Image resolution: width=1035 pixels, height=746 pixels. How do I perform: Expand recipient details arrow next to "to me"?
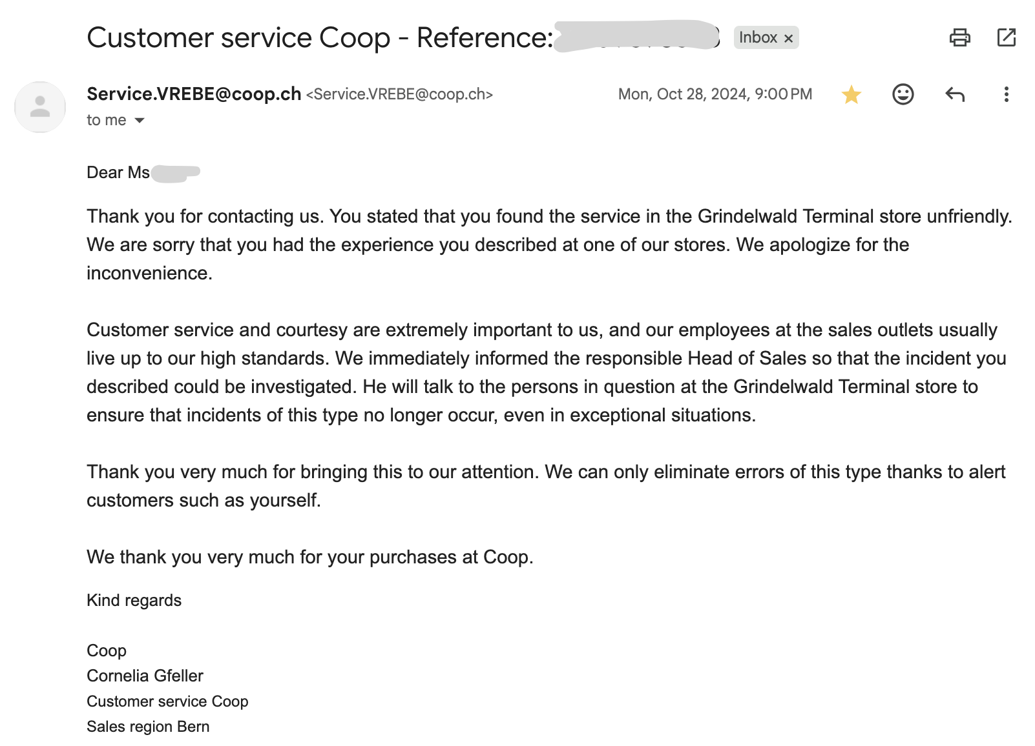[140, 121]
